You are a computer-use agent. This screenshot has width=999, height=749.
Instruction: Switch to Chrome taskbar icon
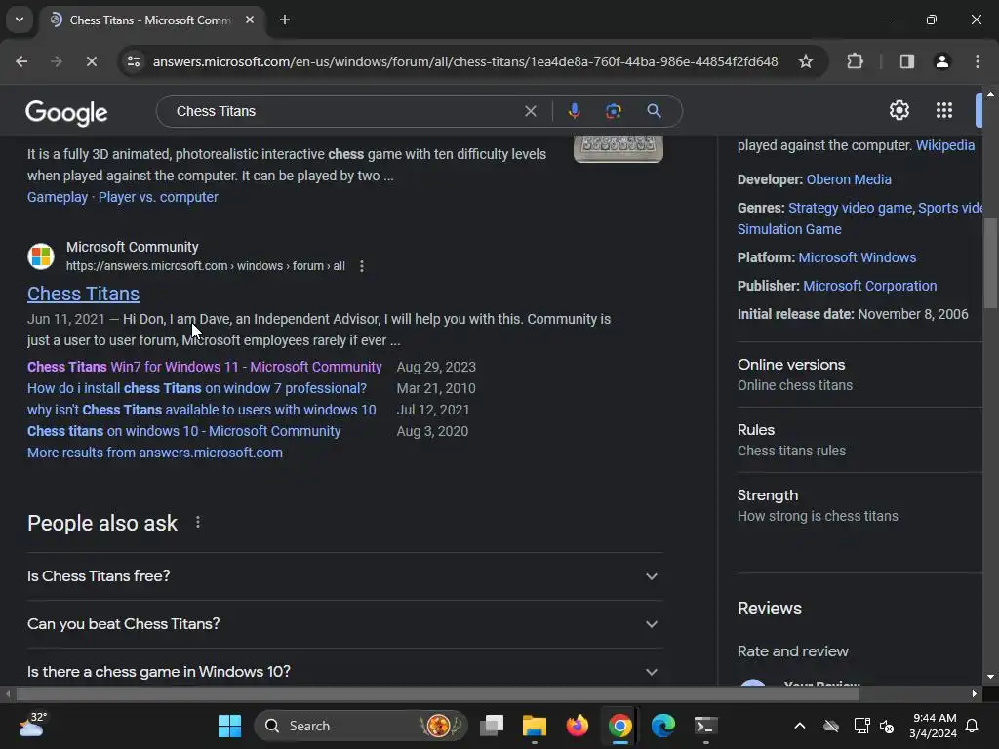pos(619,726)
